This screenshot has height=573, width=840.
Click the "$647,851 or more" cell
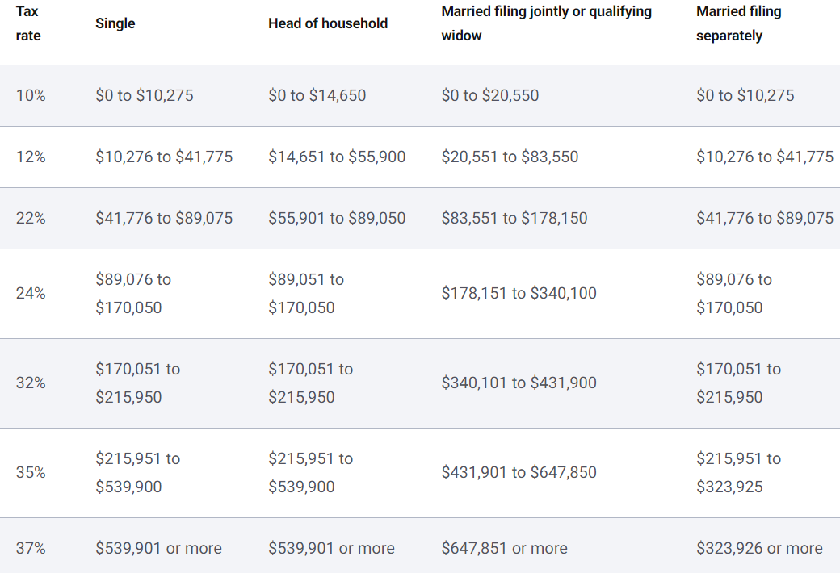504,548
